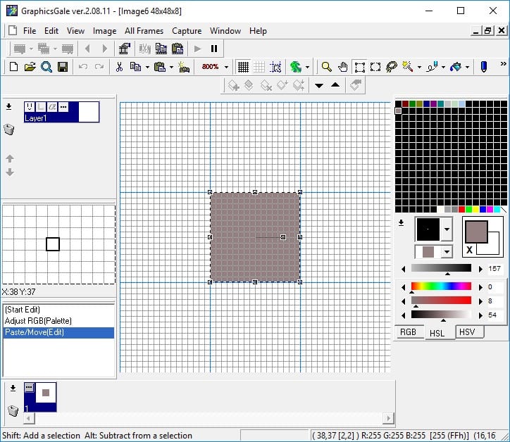Toggle the custom grid display
Screen dimensions: 510x442
click(x=259, y=67)
